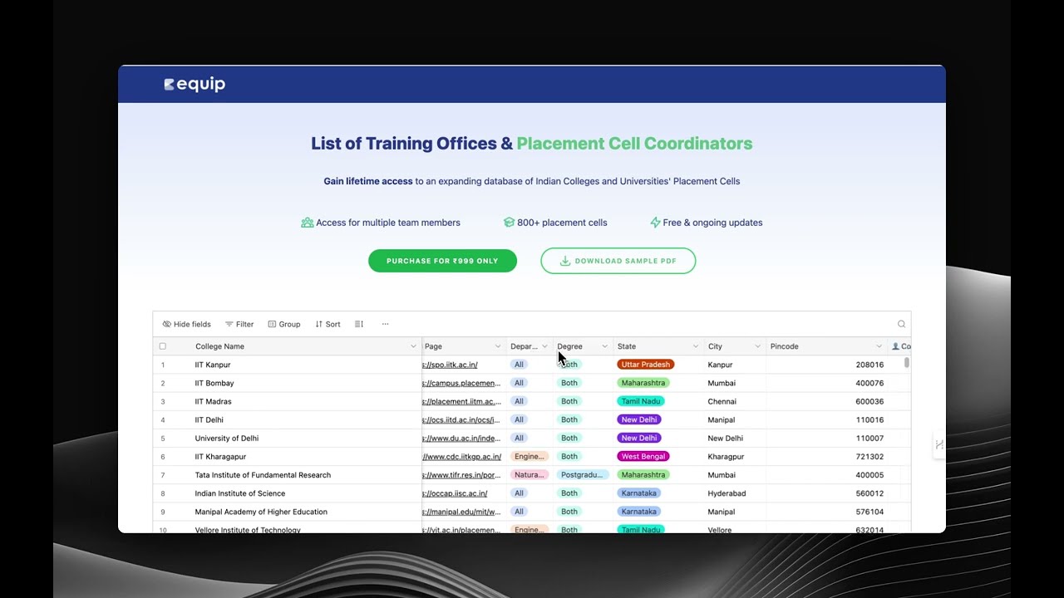Click the table's vertical scrollbar
The image size is (1064, 598).
pos(907,363)
